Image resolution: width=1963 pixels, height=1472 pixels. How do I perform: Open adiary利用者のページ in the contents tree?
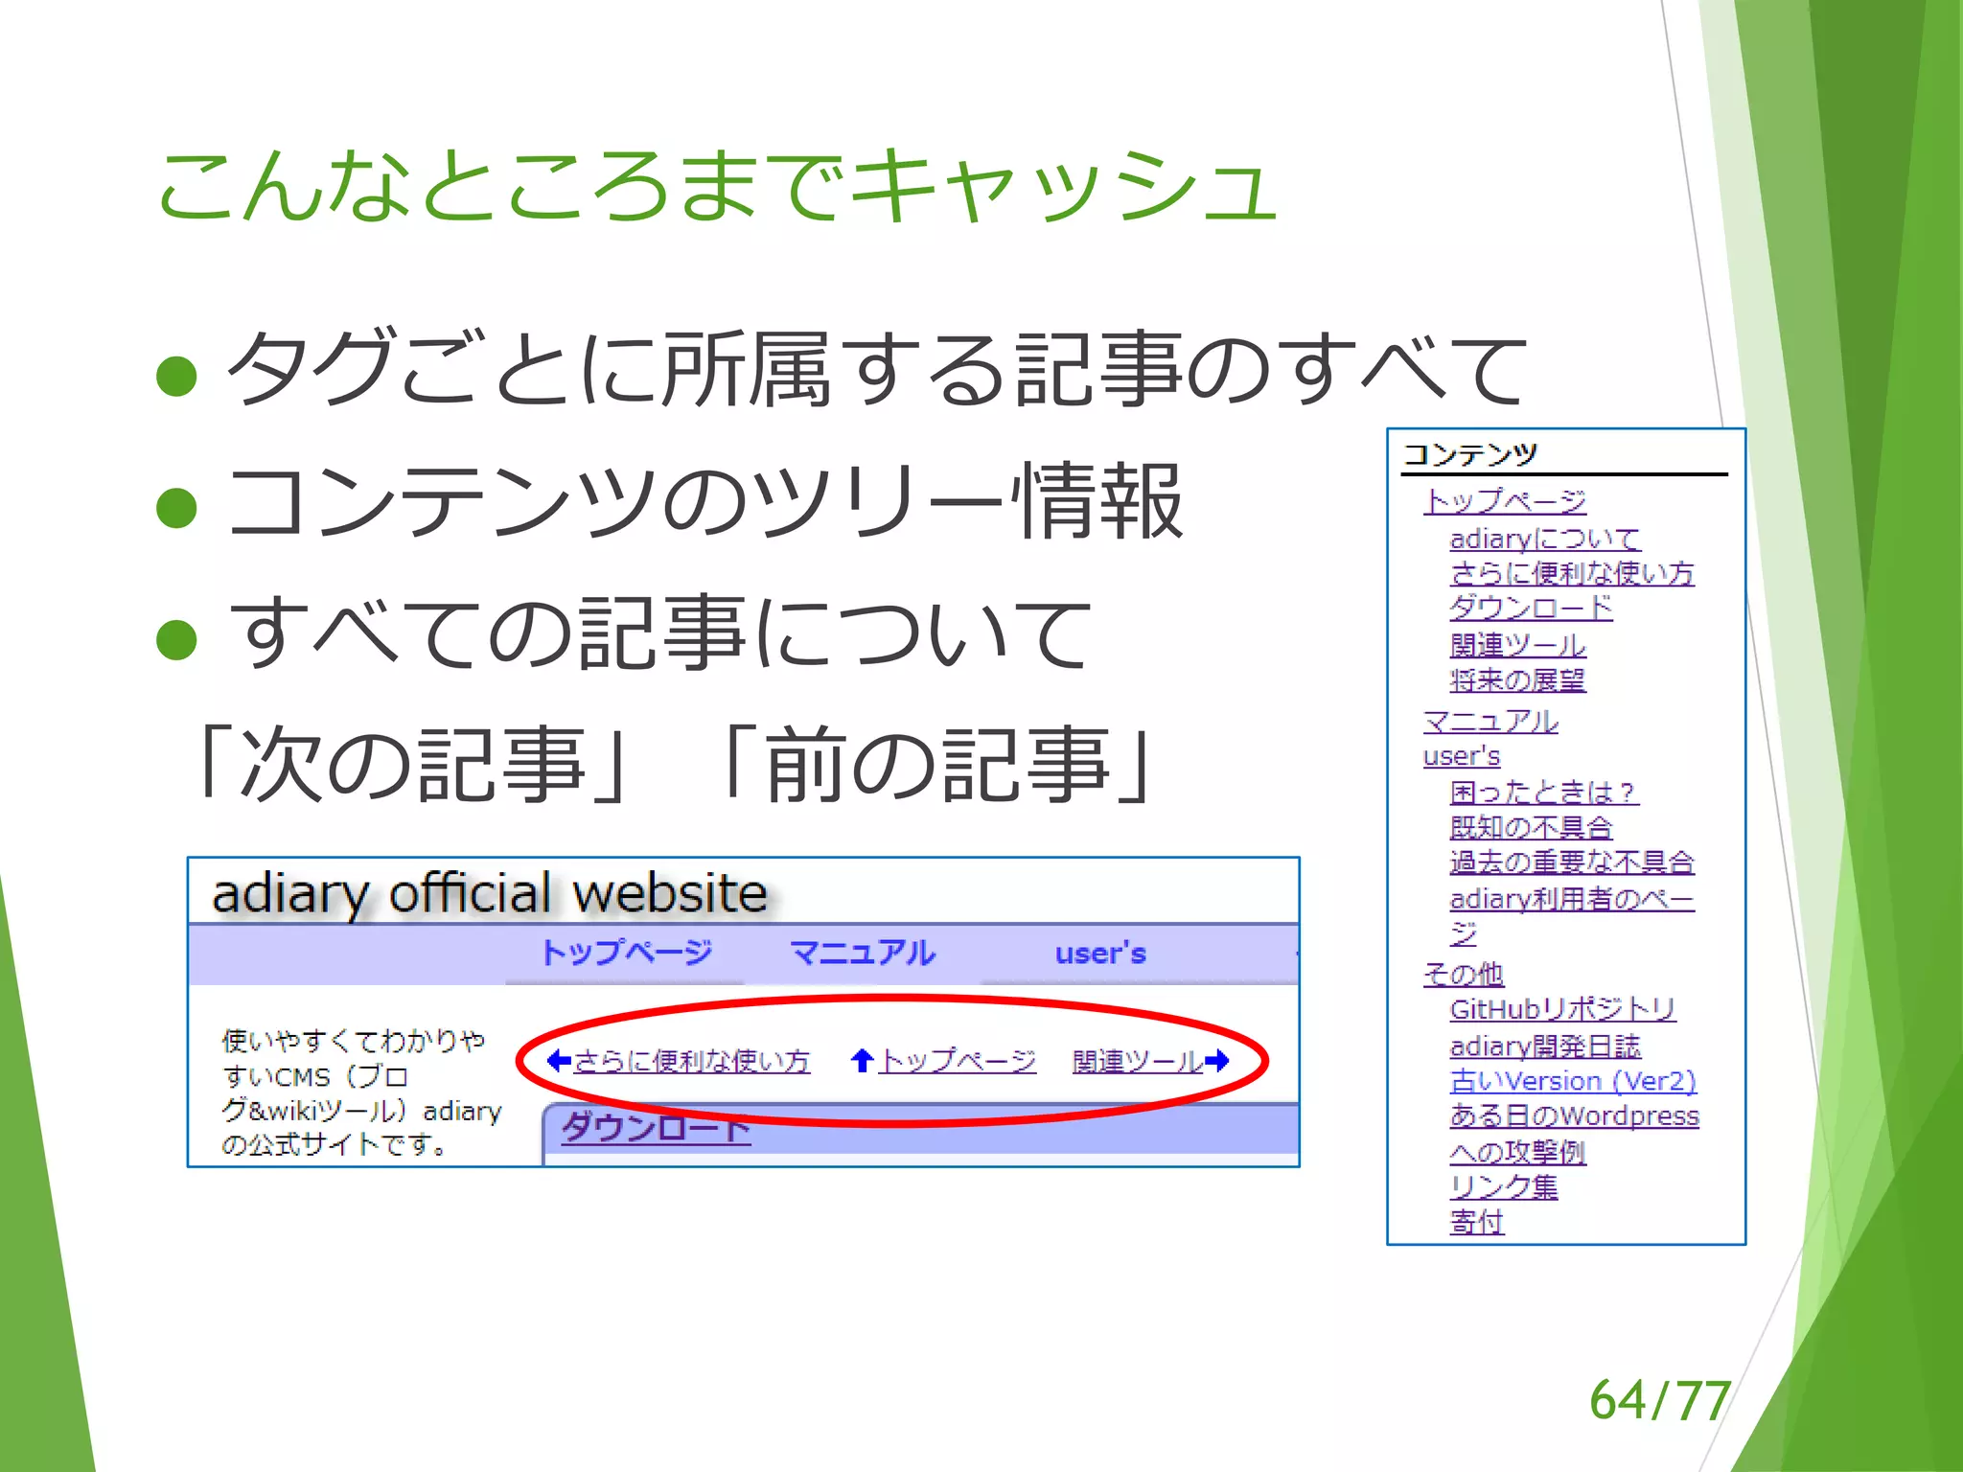(1572, 914)
